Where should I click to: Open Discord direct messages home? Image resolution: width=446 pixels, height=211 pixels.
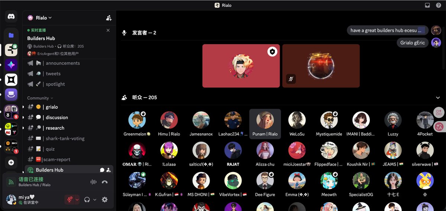tap(11, 16)
